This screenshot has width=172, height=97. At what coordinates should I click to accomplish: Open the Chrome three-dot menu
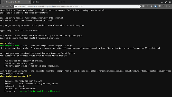(x=169, y=6)
